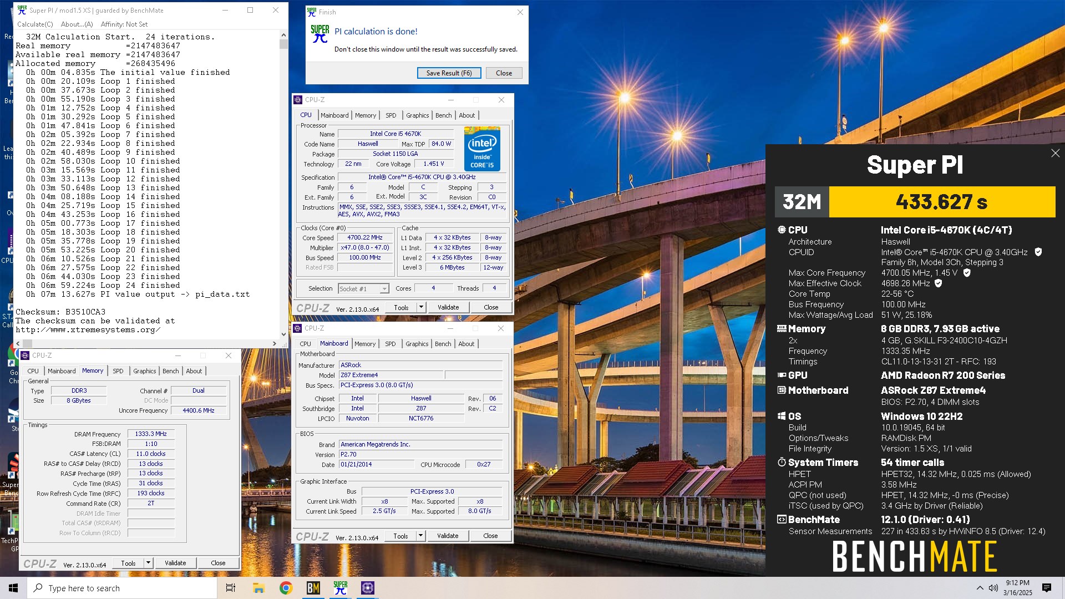Switch to Bench tab in CPU-Z CPU window
The height and width of the screenshot is (599, 1065).
click(444, 115)
